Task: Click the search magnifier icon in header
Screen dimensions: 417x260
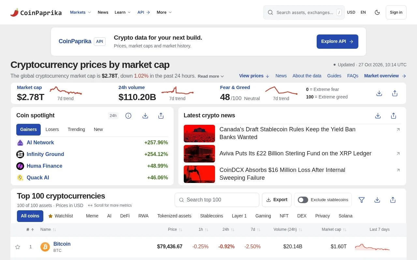Action: (x=270, y=12)
